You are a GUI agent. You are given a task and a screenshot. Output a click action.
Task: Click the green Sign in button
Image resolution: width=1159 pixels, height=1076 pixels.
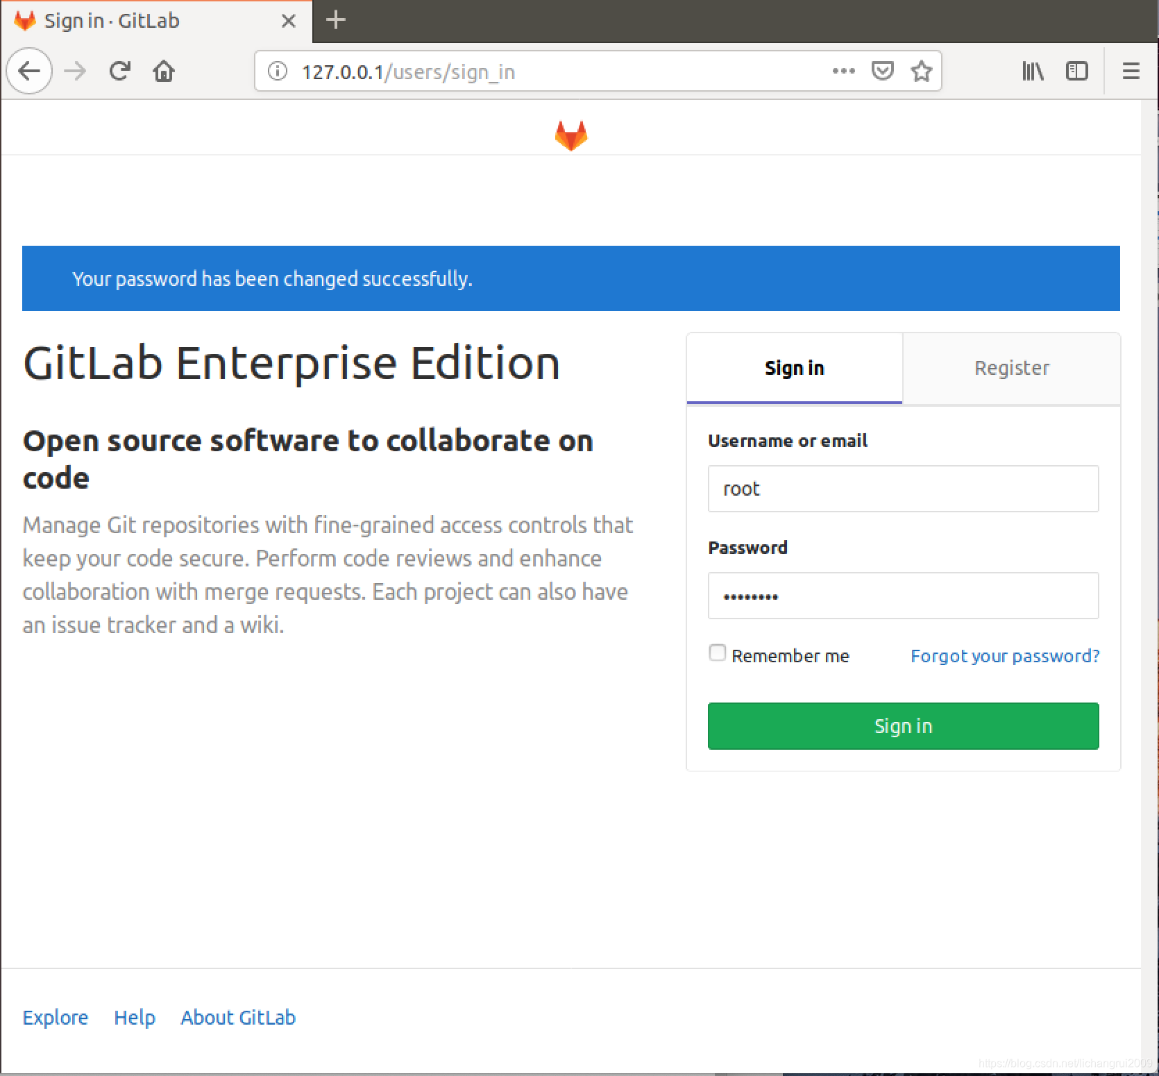[903, 726]
